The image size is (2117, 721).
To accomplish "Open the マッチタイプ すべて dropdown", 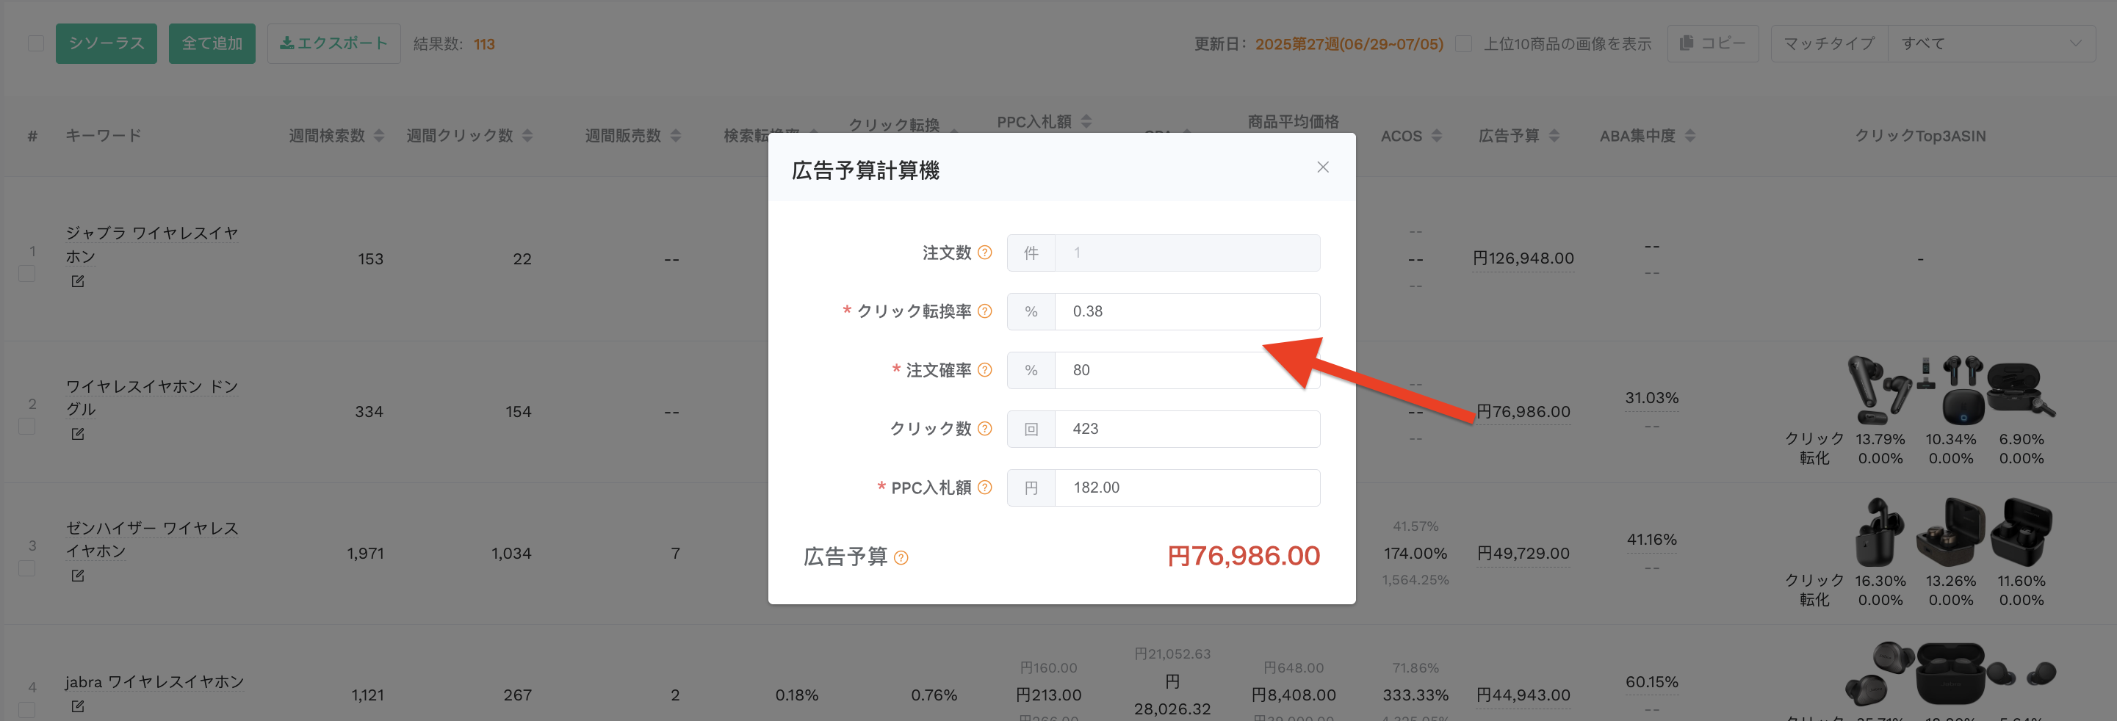I will pyautogui.click(x=1991, y=43).
